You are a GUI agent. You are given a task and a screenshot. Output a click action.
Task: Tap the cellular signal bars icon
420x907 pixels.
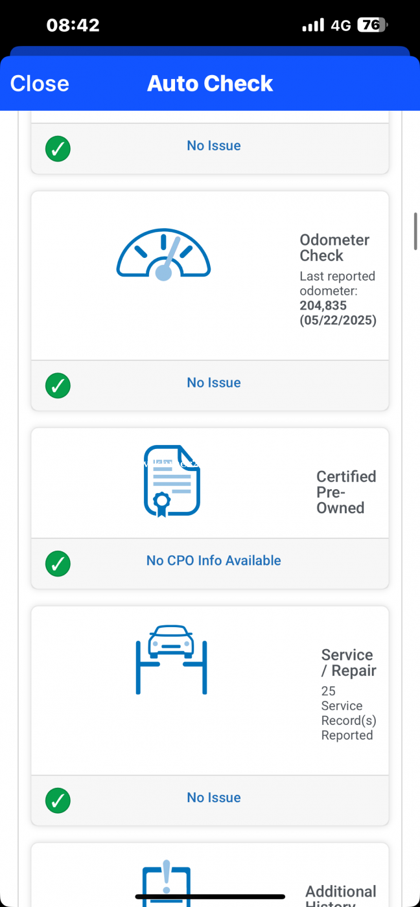click(313, 25)
